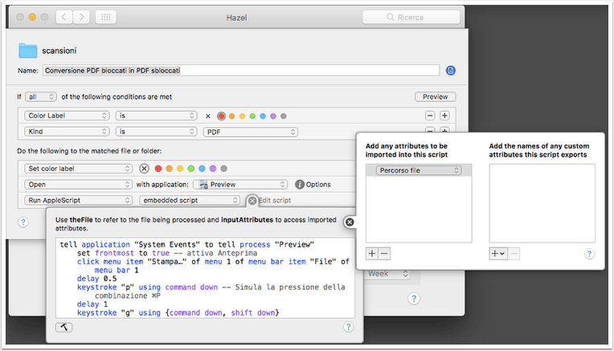This screenshot has height=351, width=614.
Task: Add an imported attribute with plus button
Action: [371, 254]
